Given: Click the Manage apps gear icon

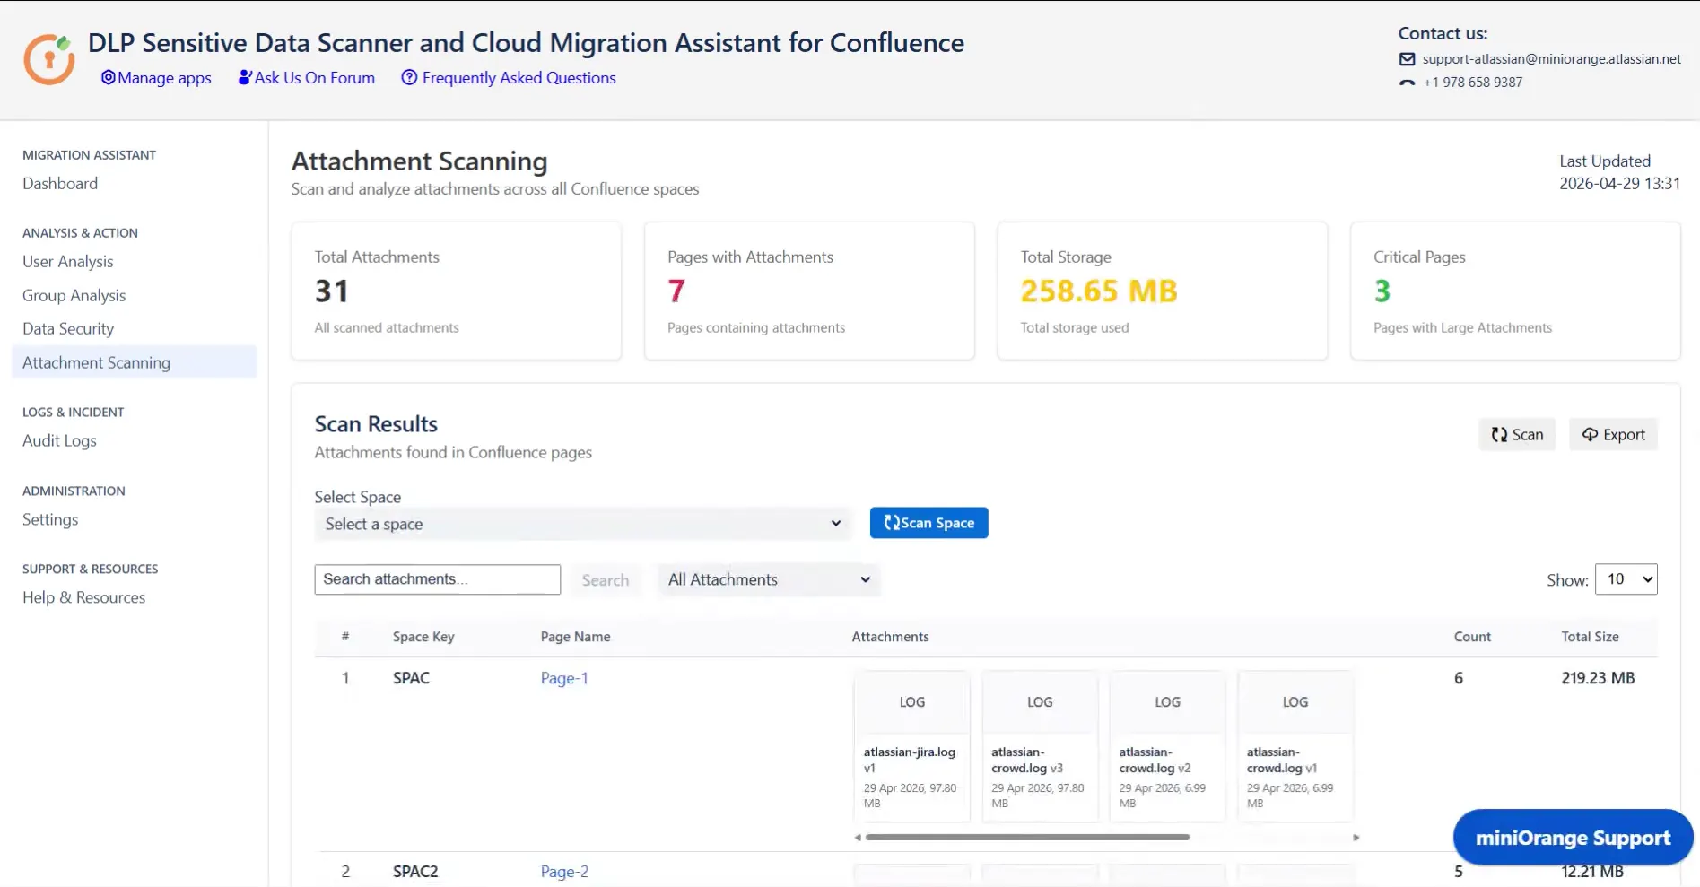Looking at the screenshot, I should [x=108, y=78].
